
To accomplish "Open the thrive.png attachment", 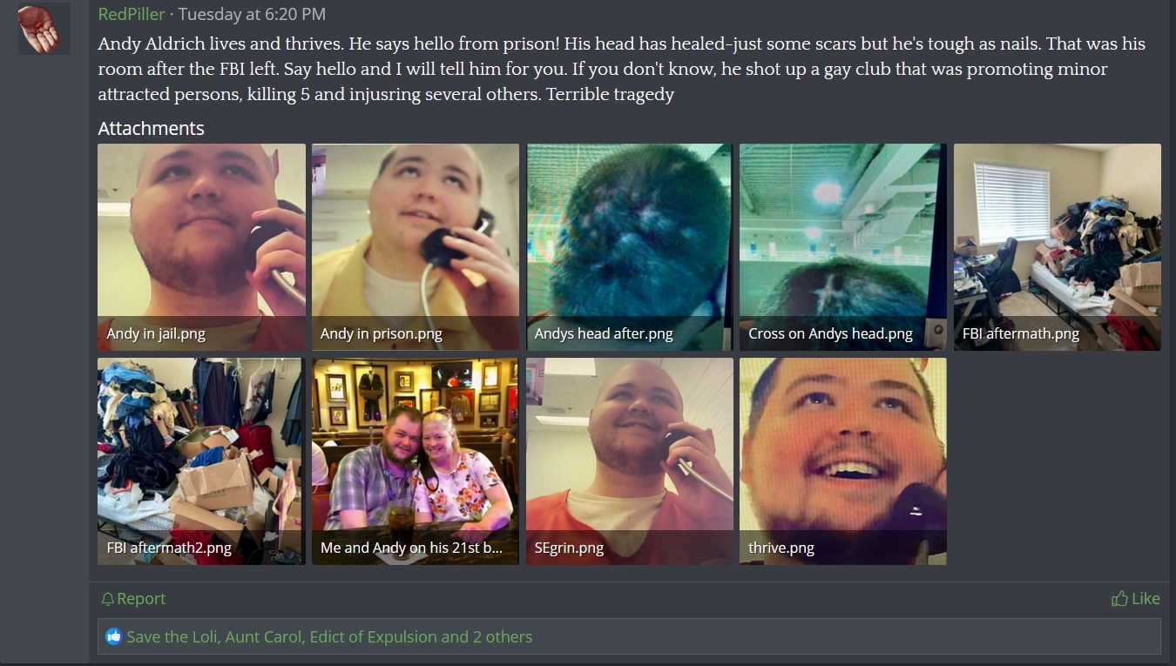I will click(842, 461).
